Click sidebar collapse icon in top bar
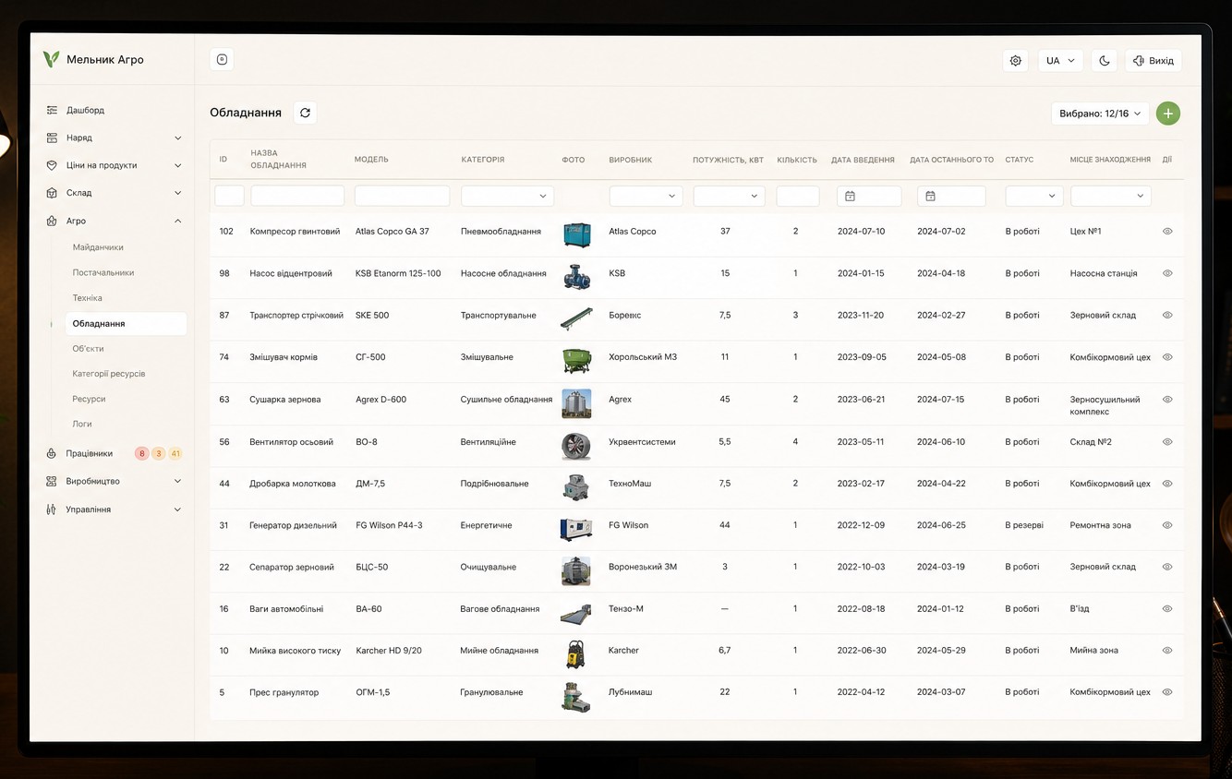This screenshot has width=1232, height=779. 222,59
